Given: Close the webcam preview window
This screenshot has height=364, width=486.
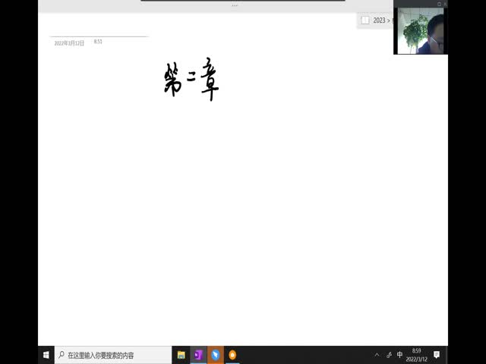Looking at the screenshot, I should click(446, 4).
